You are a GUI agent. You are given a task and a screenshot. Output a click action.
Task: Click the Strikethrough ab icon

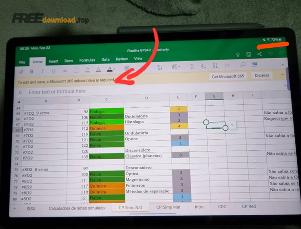(x=65, y=71)
